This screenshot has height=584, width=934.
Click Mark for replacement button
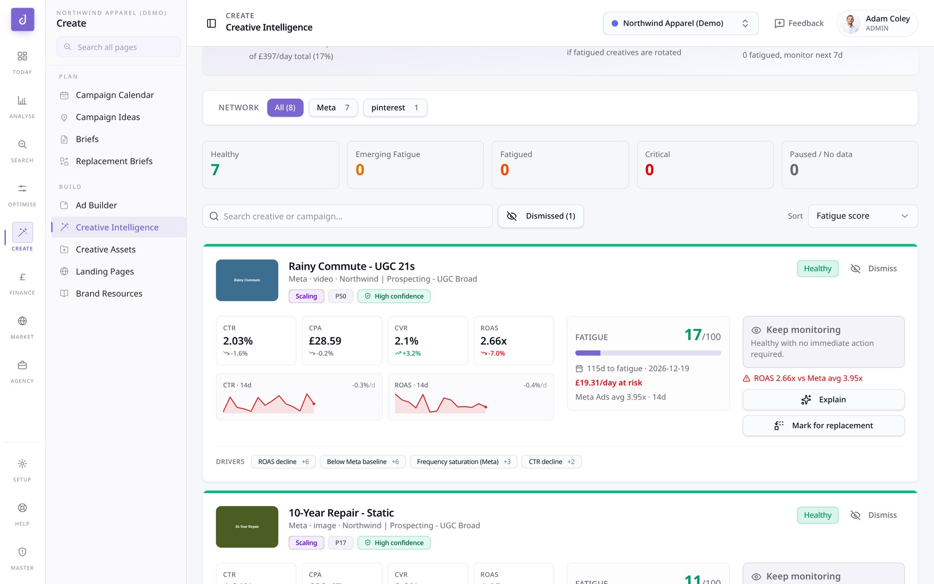823,426
